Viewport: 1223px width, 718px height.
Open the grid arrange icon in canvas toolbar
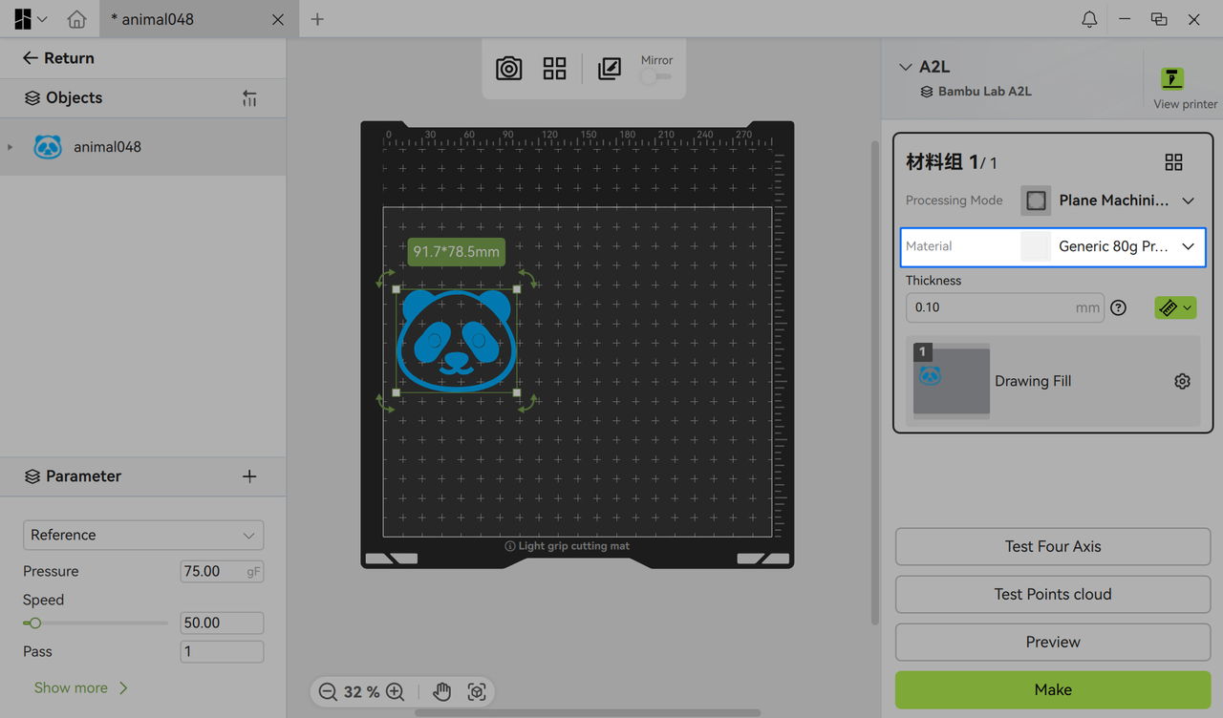(554, 69)
